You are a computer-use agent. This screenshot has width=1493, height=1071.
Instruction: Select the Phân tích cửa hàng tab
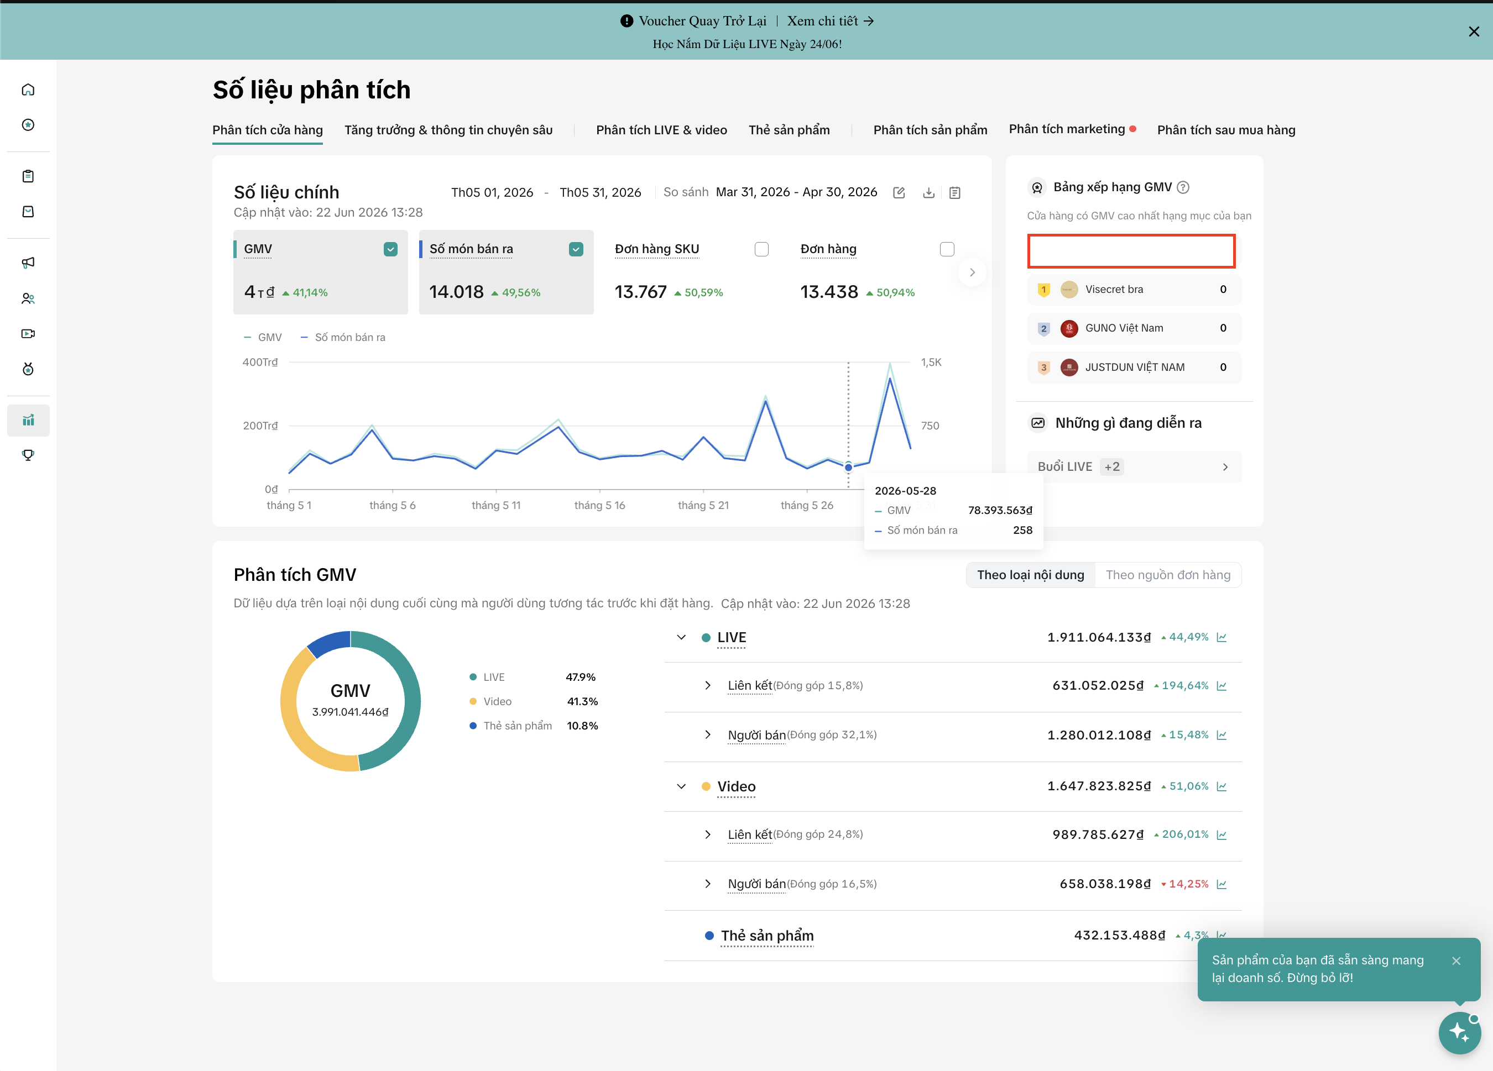pos(267,130)
